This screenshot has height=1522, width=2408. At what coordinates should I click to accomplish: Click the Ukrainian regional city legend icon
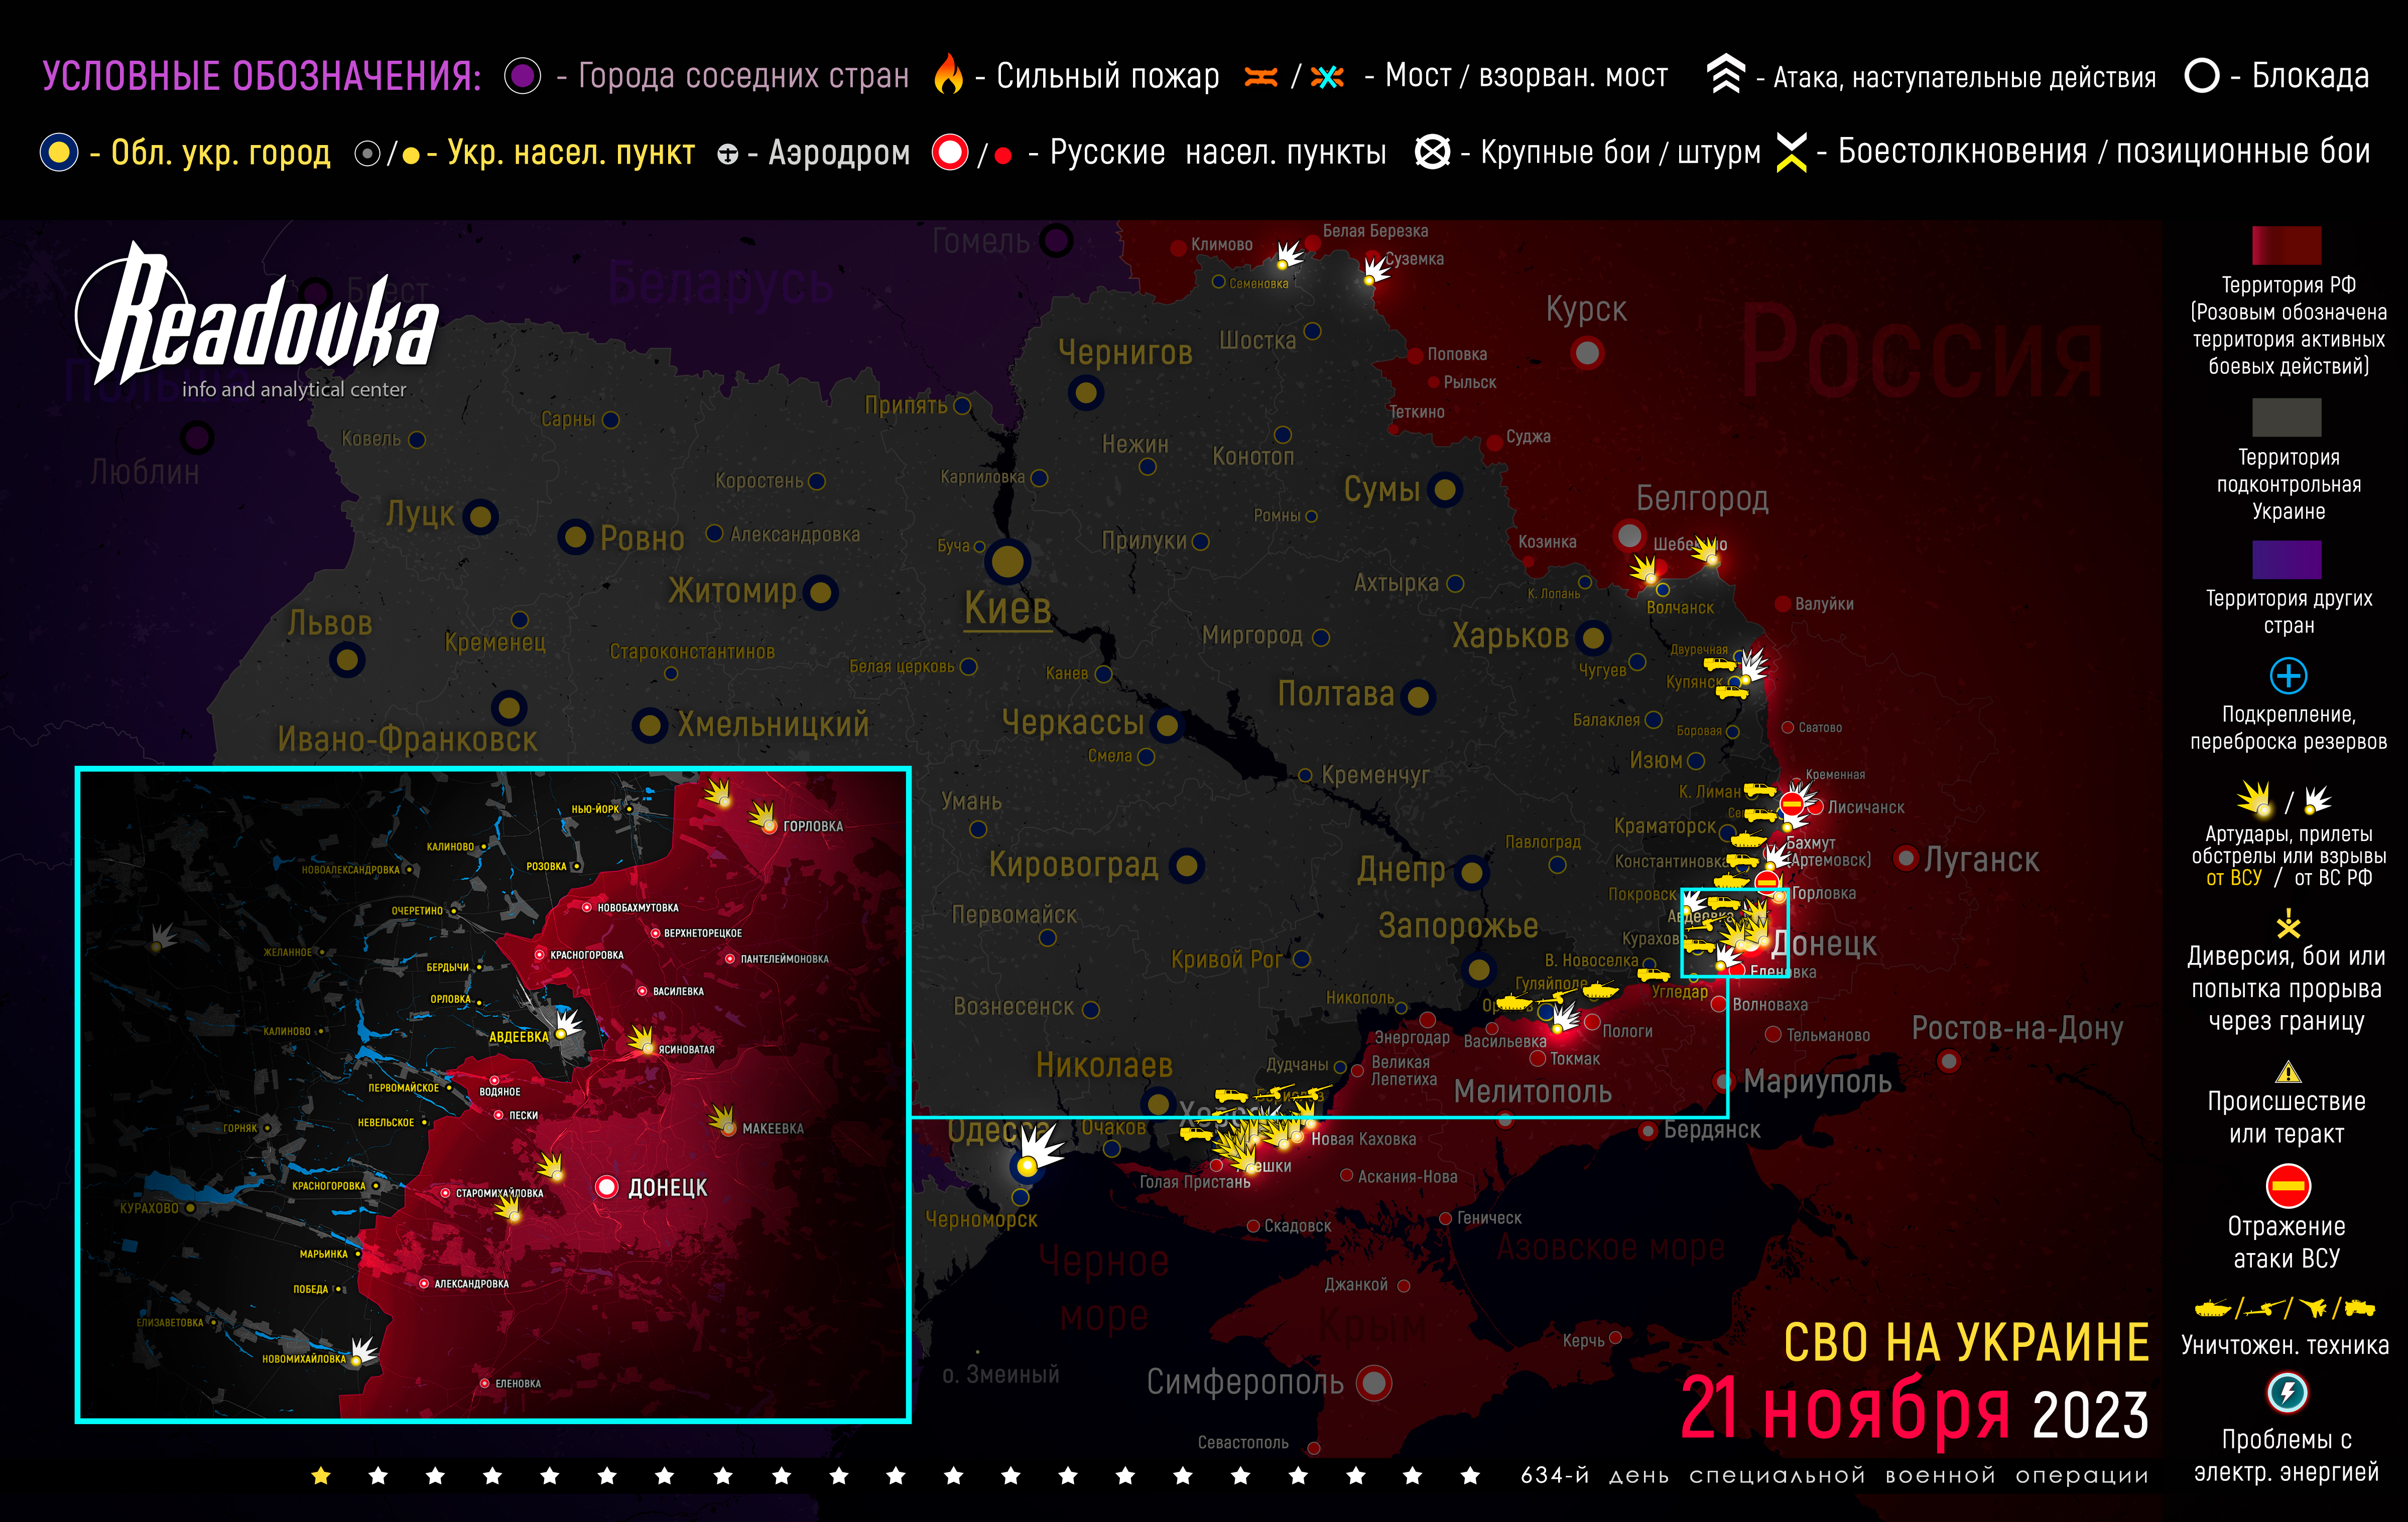pyautogui.click(x=59, y=152)
